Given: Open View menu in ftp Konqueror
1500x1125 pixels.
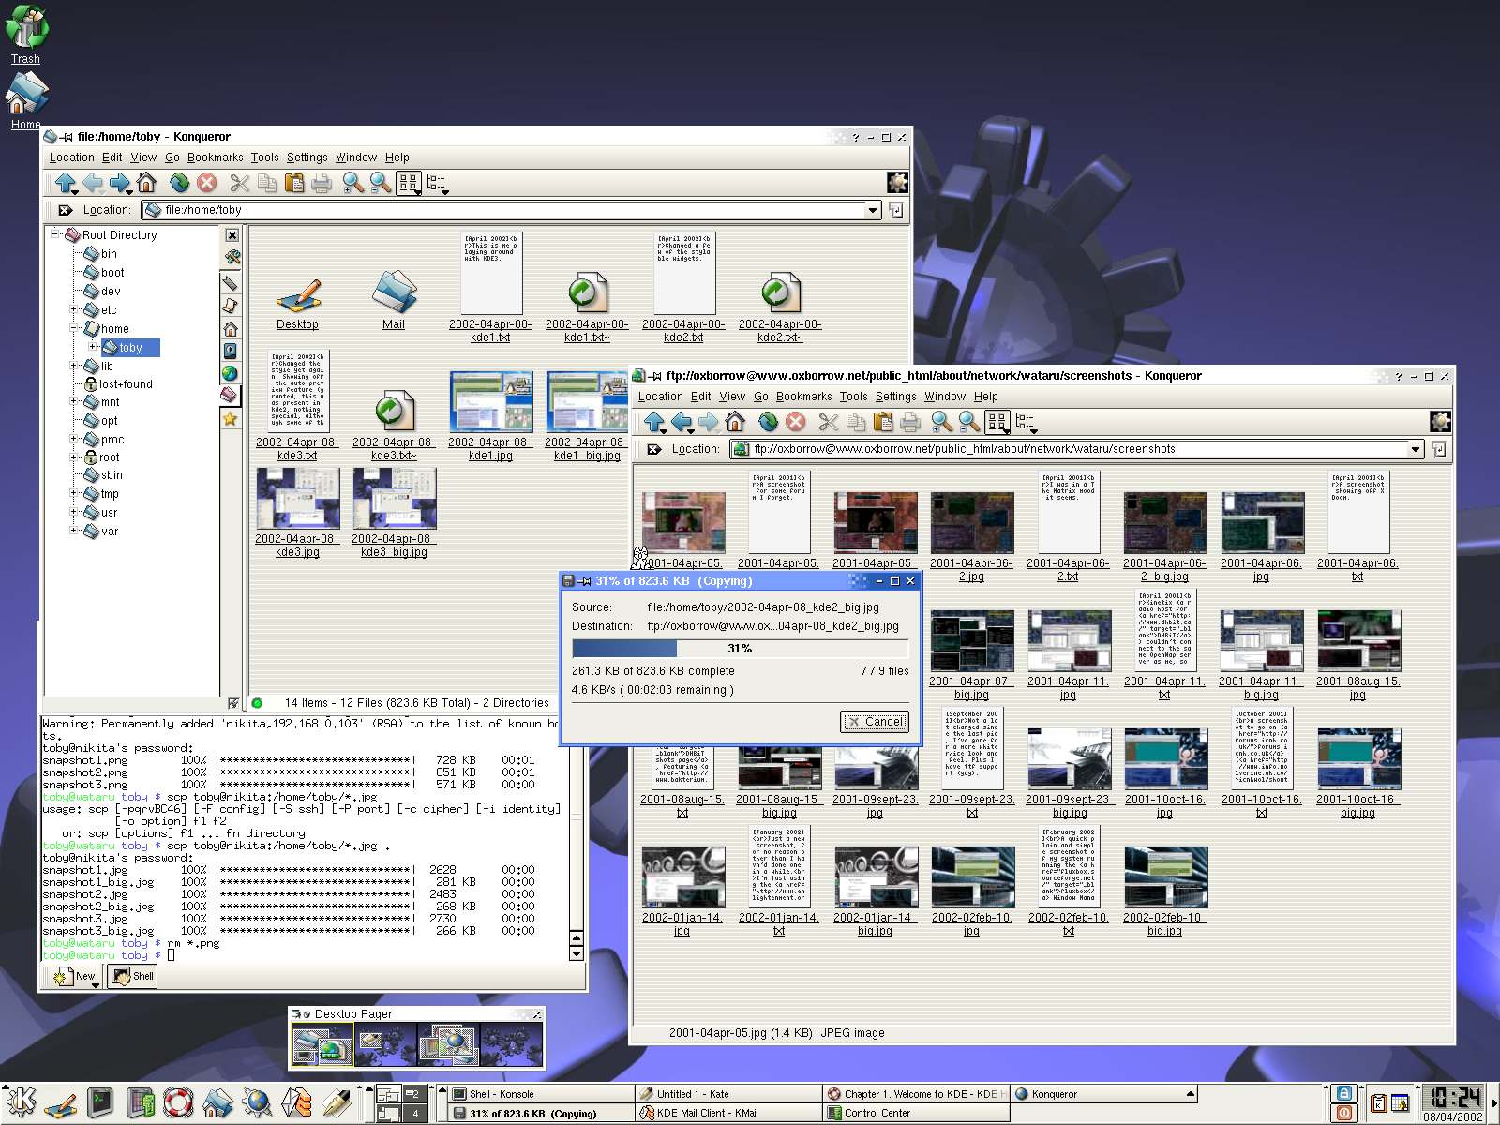Looking at the screenshot, I should (731, 397).
